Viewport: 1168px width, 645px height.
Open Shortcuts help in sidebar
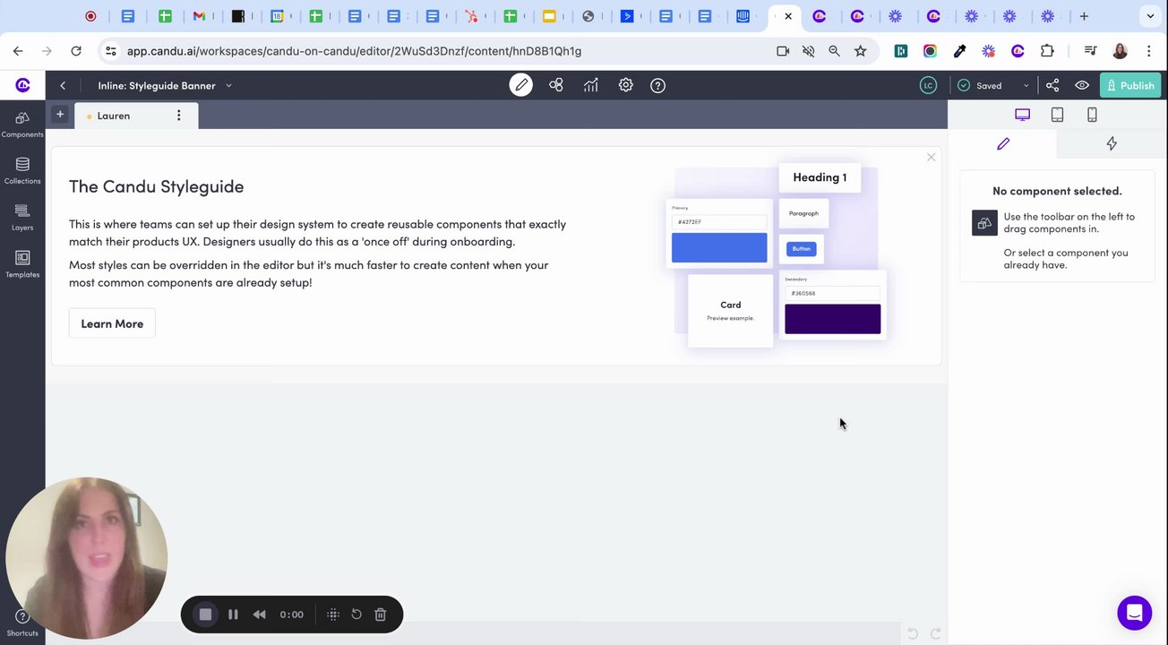[22, 623]
